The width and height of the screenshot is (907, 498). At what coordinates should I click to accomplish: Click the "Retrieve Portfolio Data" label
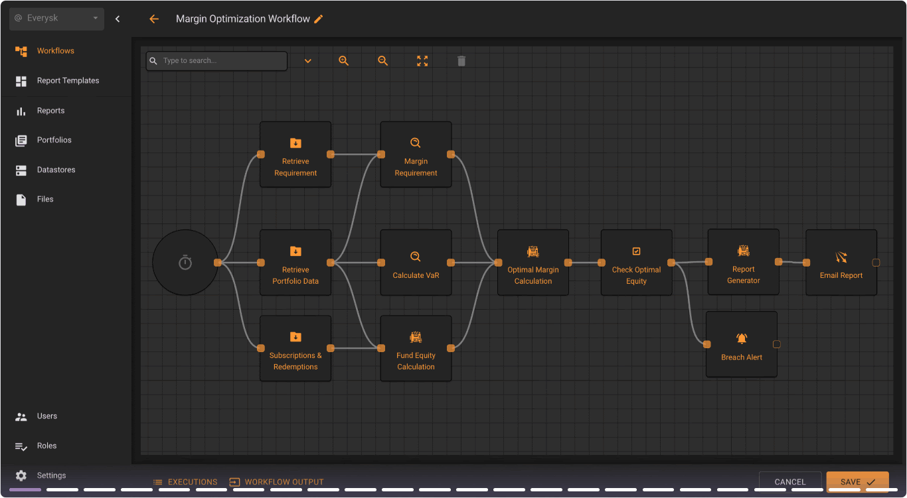pyautogui.click(x=295, y=275)
